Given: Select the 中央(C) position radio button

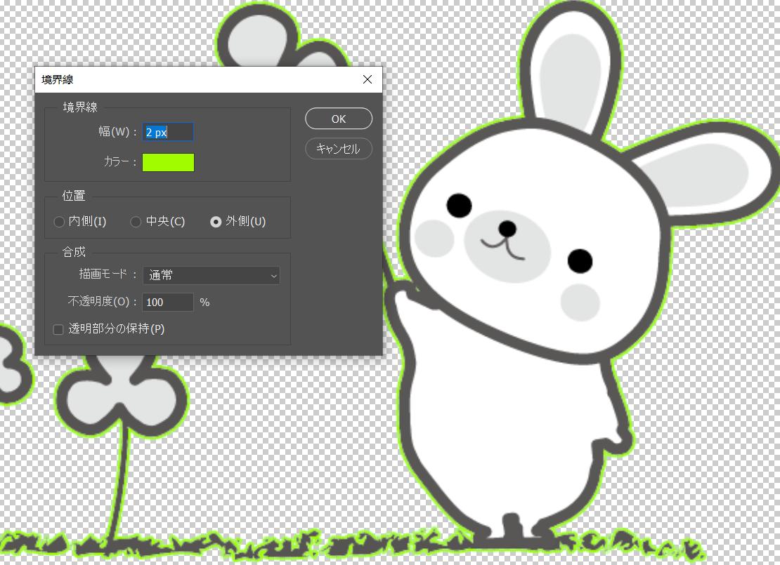Looking at the screenshot, I should [x=136, y=222].
